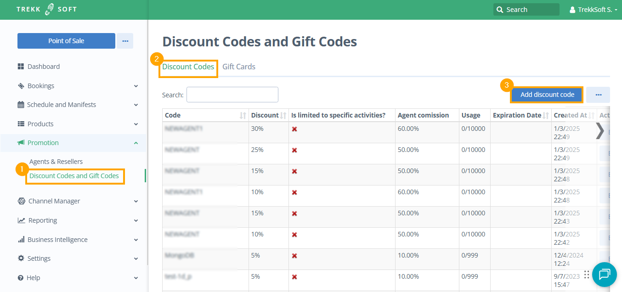Select the Discount Codes tab
This screenshot has width=622, height=292.
[188, 67]
